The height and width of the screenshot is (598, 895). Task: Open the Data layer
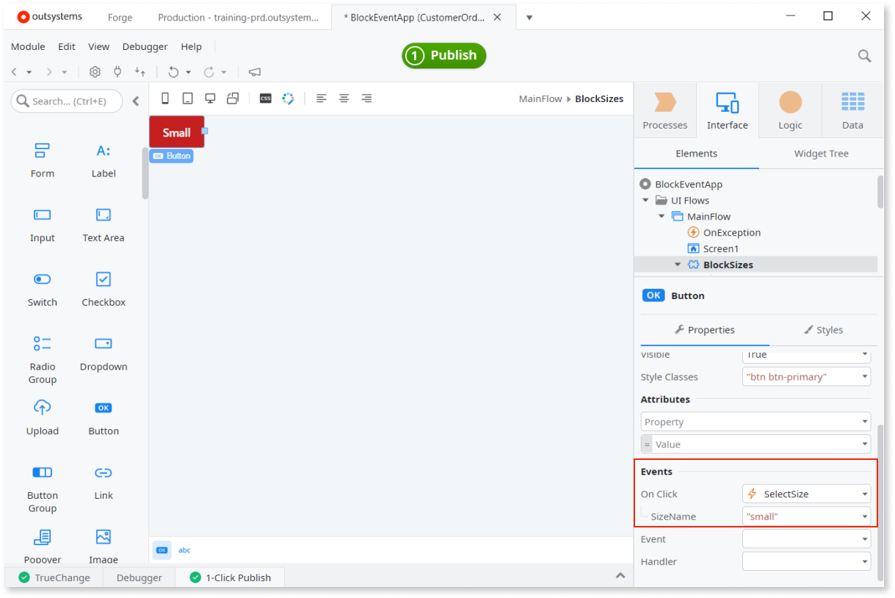click(x=852, y=111)
